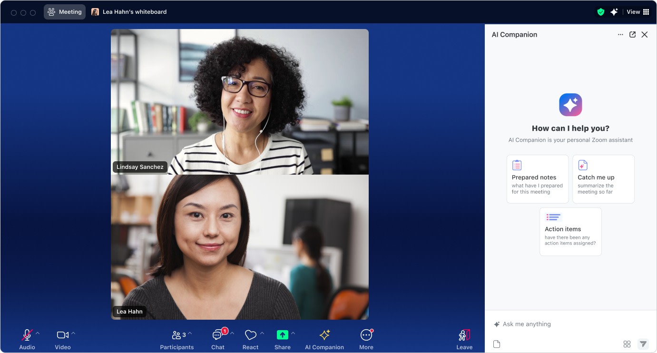Send your AI Companion message
This screenshot has height=353, width=657.
pyautogui.click(x=643, y=343)
